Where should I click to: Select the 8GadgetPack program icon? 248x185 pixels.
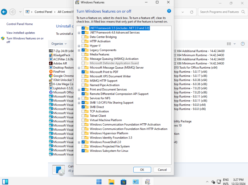click(51, 55)
